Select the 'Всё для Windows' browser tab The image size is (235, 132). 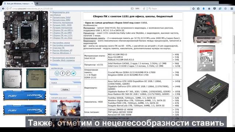[18, 3]
